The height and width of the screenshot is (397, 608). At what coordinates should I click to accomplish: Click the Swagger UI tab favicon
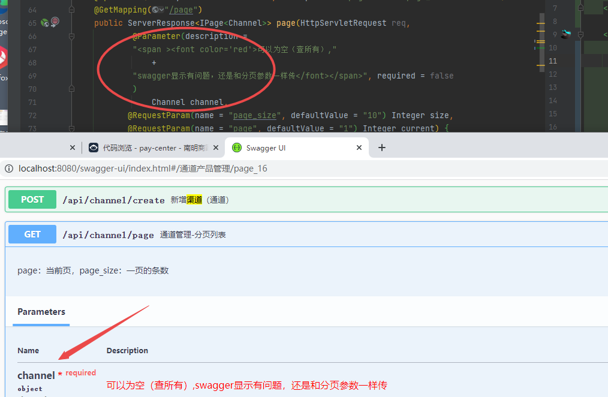pyautogui.click(x=236, y=148)
